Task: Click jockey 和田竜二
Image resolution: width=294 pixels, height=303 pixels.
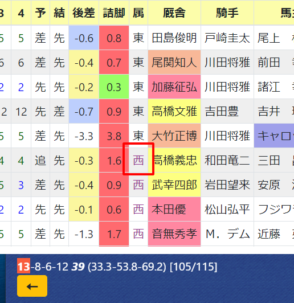Action: 227,161
